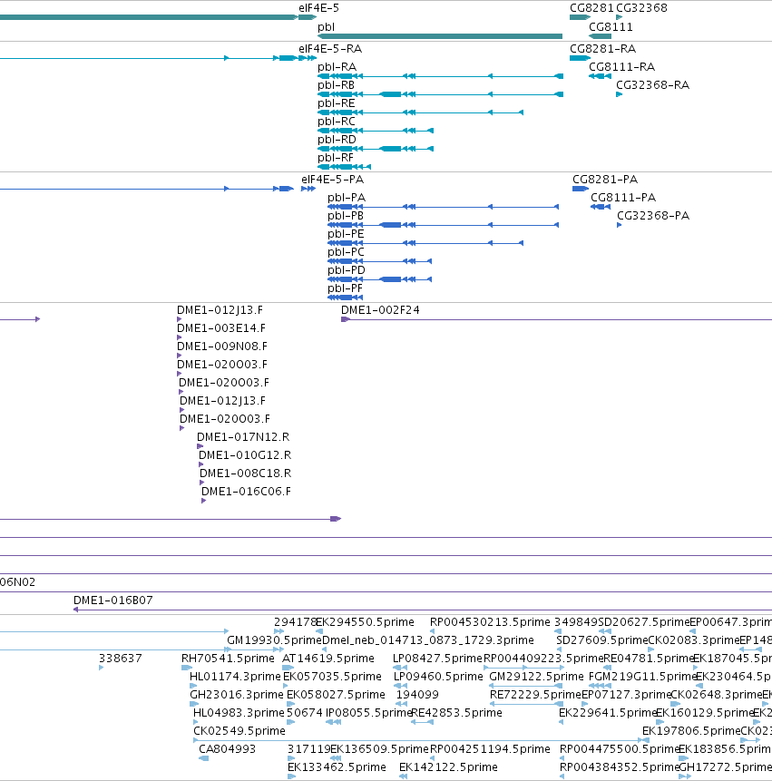
Task: Click the CG8111 gene label
Action: coord(611,27)
